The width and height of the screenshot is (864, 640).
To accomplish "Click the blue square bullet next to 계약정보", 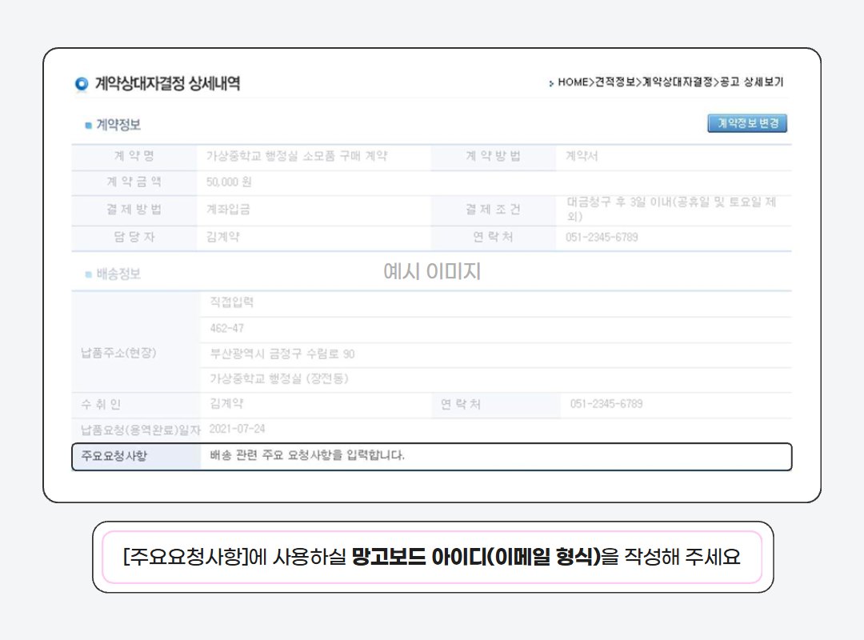I will point(88,126).
